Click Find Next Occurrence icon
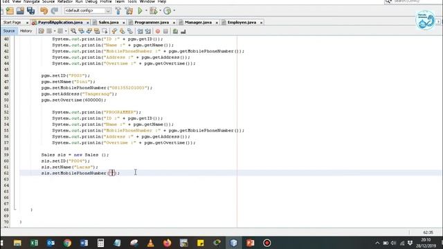443x249 pixels. pos(89,31)
